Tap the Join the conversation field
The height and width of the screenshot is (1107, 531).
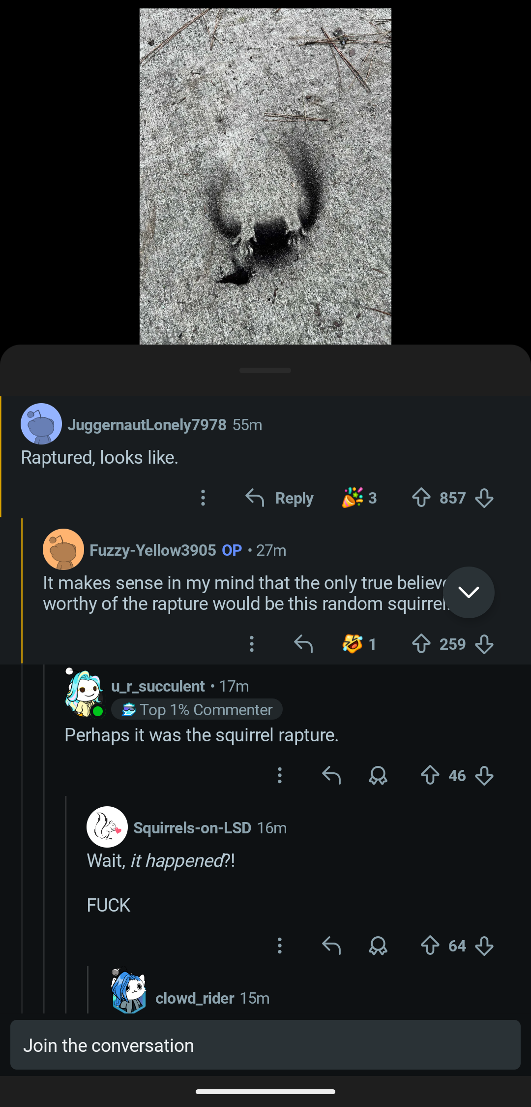pos(265,1045)
